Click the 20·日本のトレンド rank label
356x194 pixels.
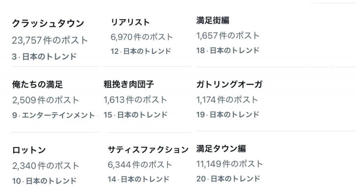pos(228,179)
